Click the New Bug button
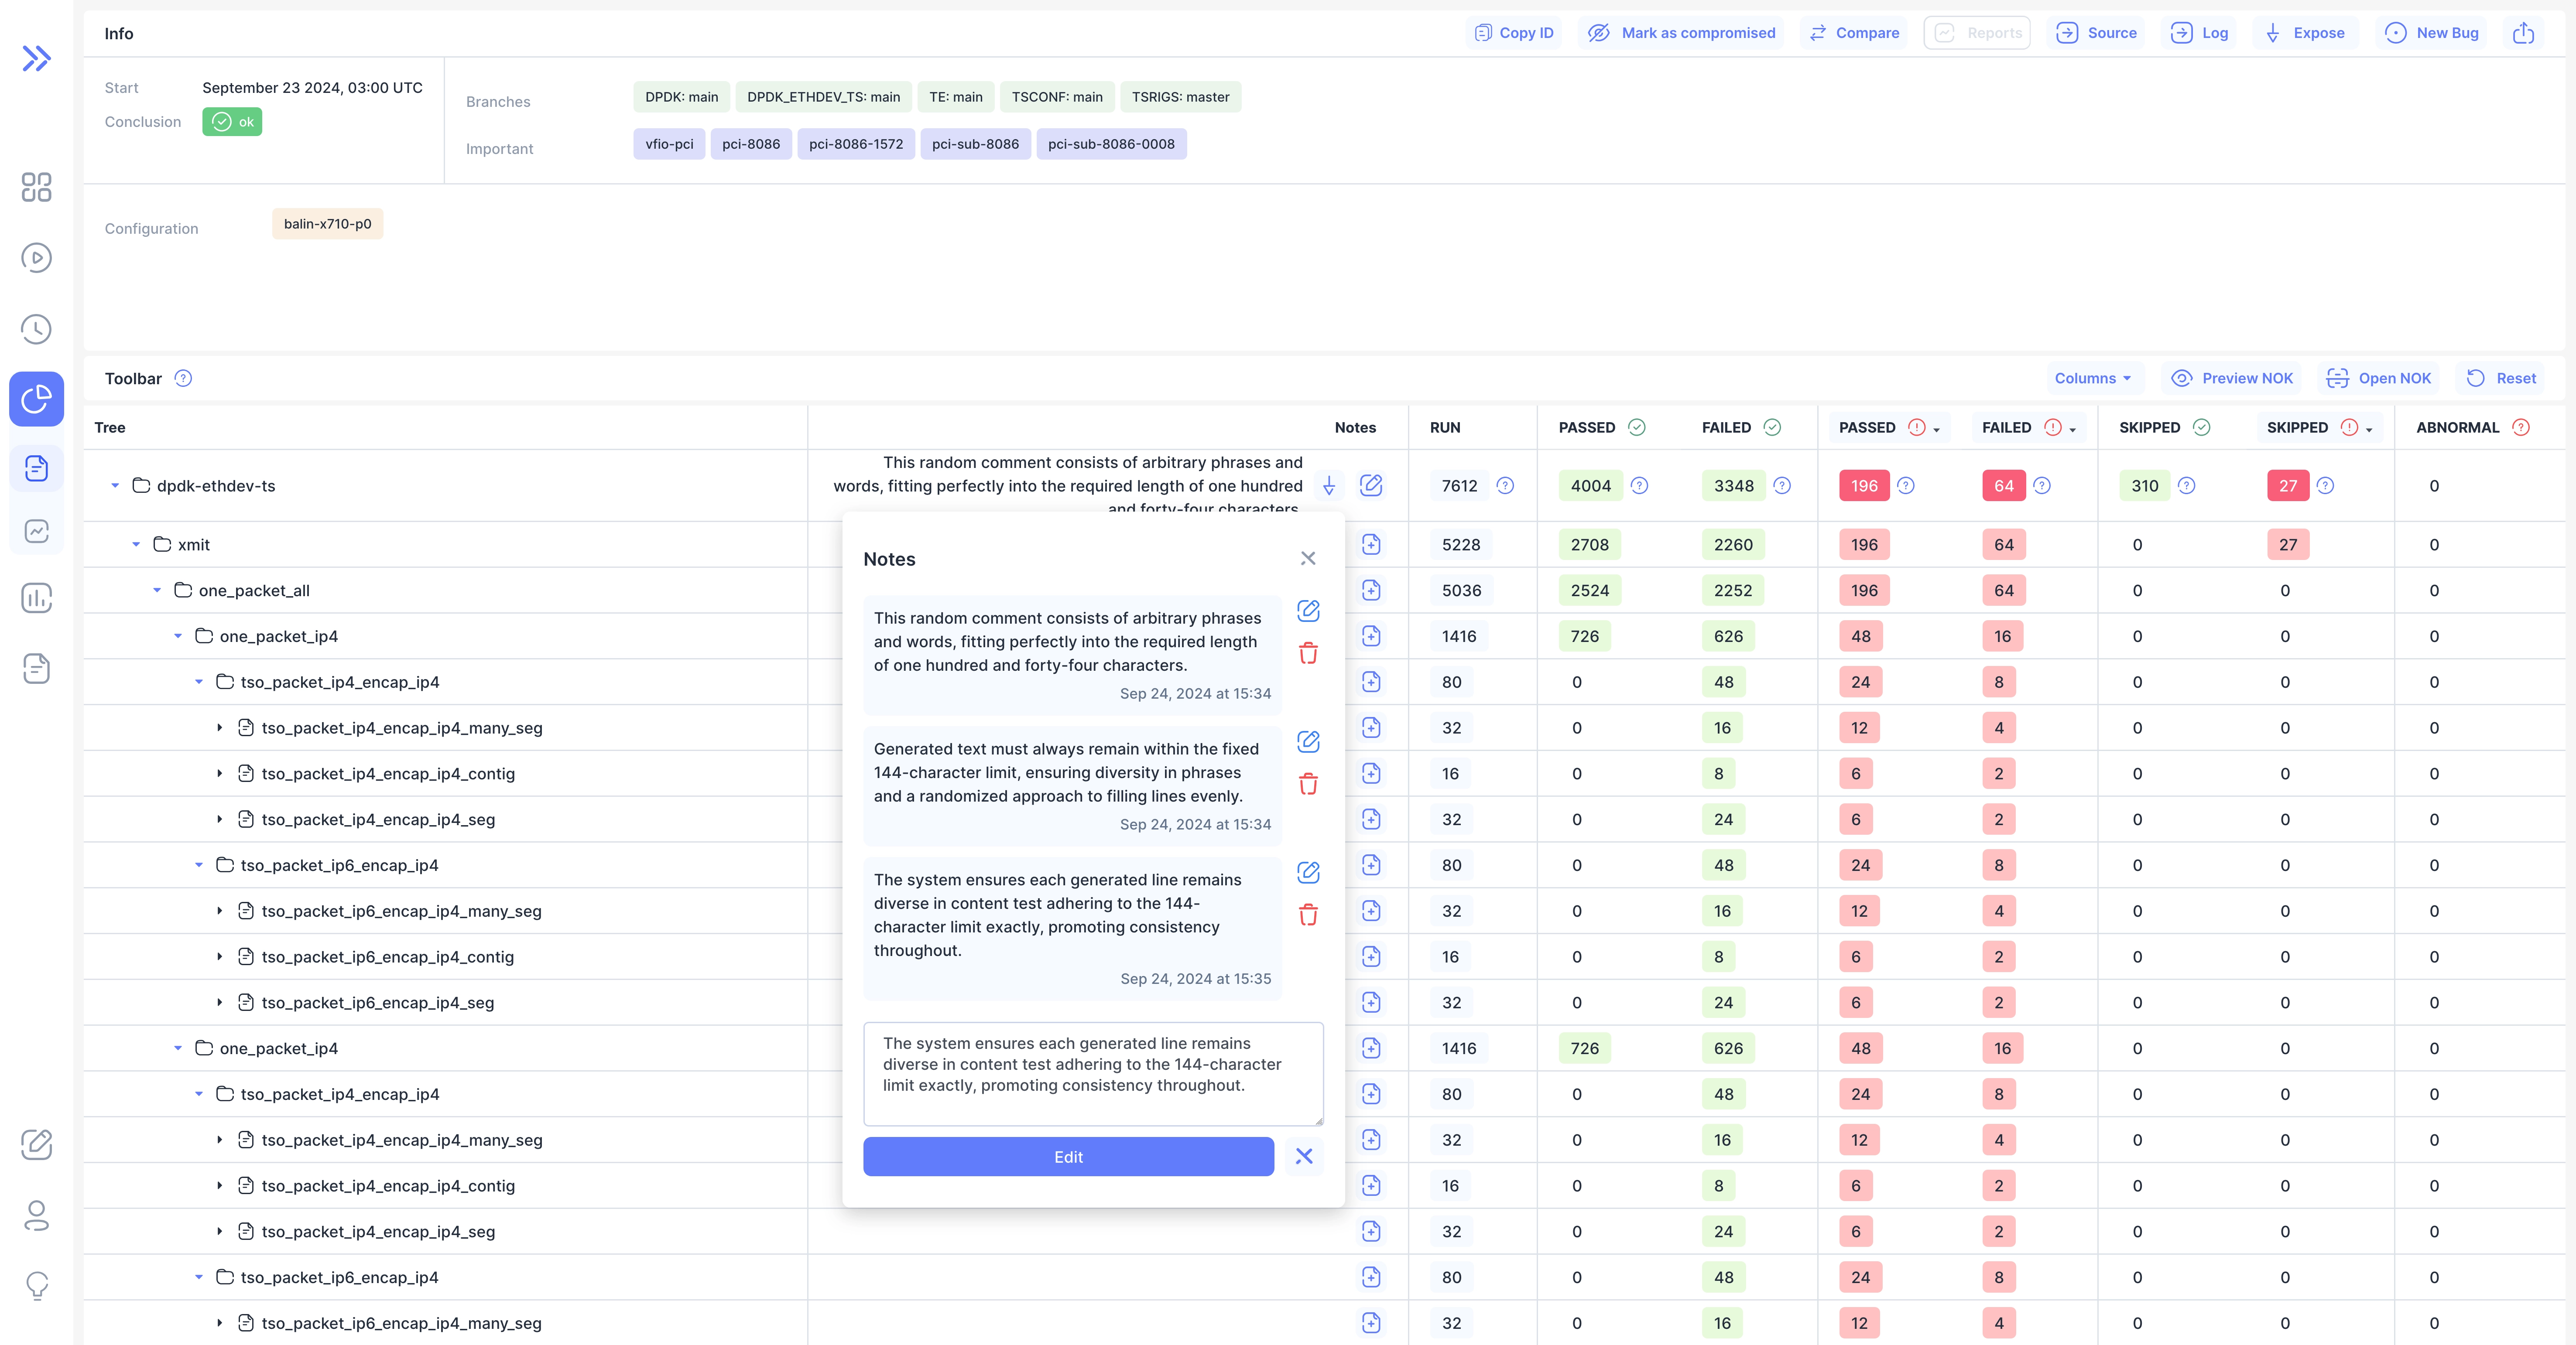 pos(2432,33)
